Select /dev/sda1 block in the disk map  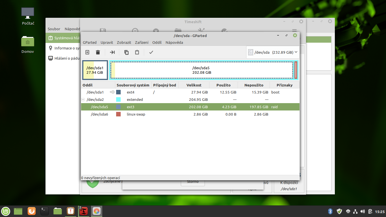coord(95,70)
